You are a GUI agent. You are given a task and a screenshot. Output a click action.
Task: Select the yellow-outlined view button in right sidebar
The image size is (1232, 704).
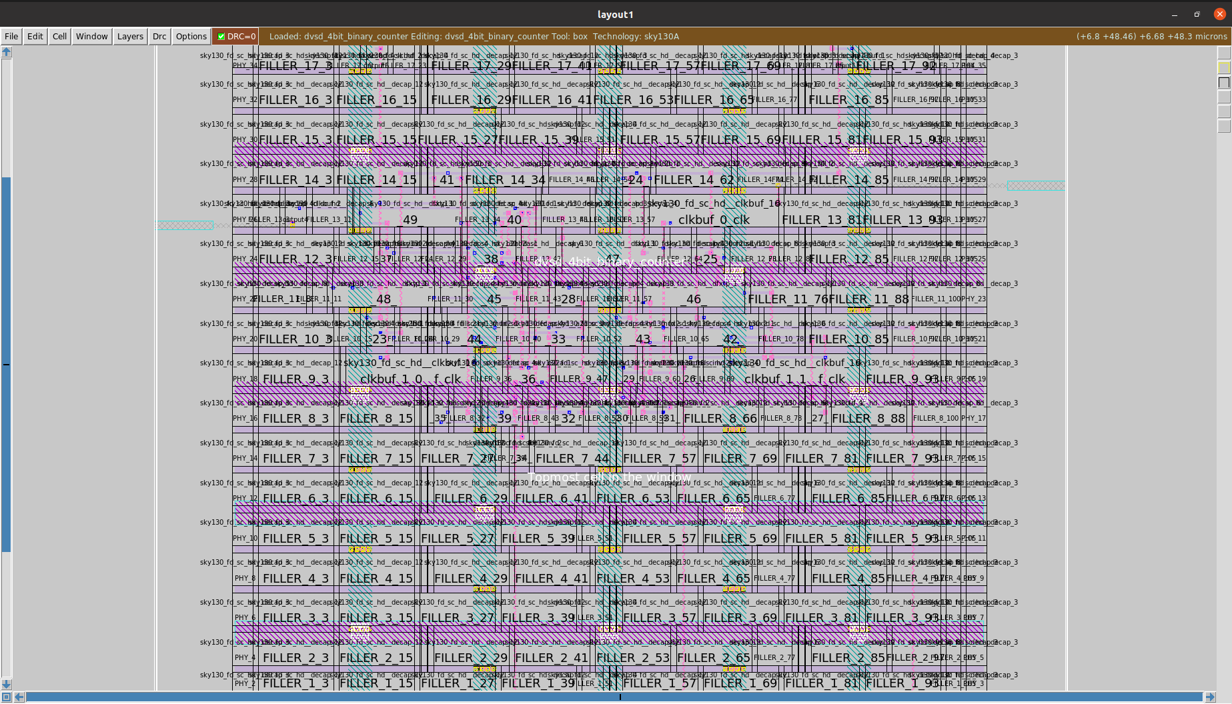1224,67
